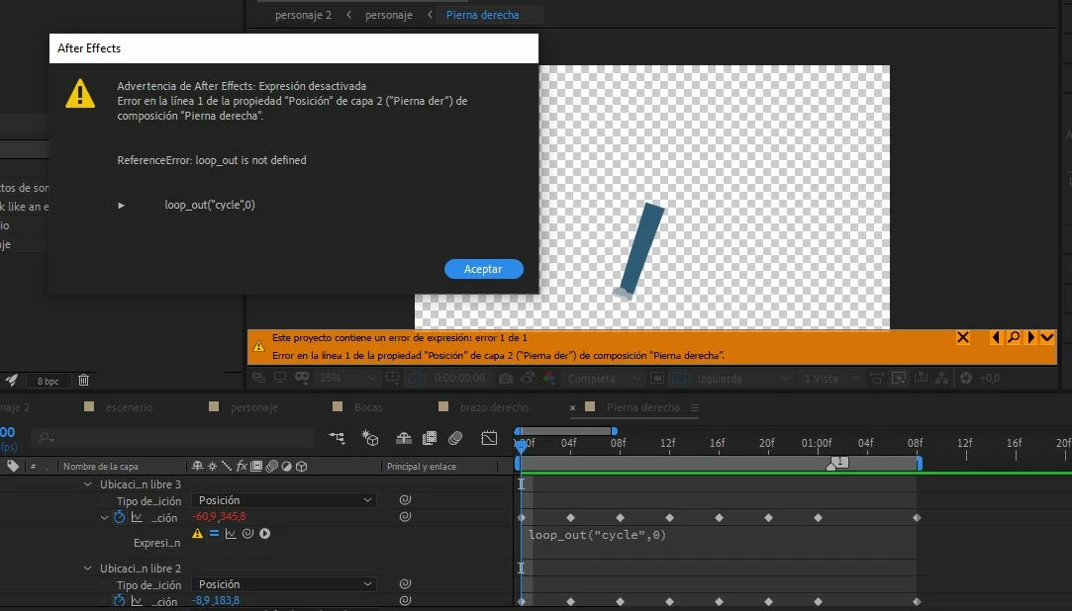Click the time navigator bar above the ruler
The image size is (1072, 611).
(566, 431)
